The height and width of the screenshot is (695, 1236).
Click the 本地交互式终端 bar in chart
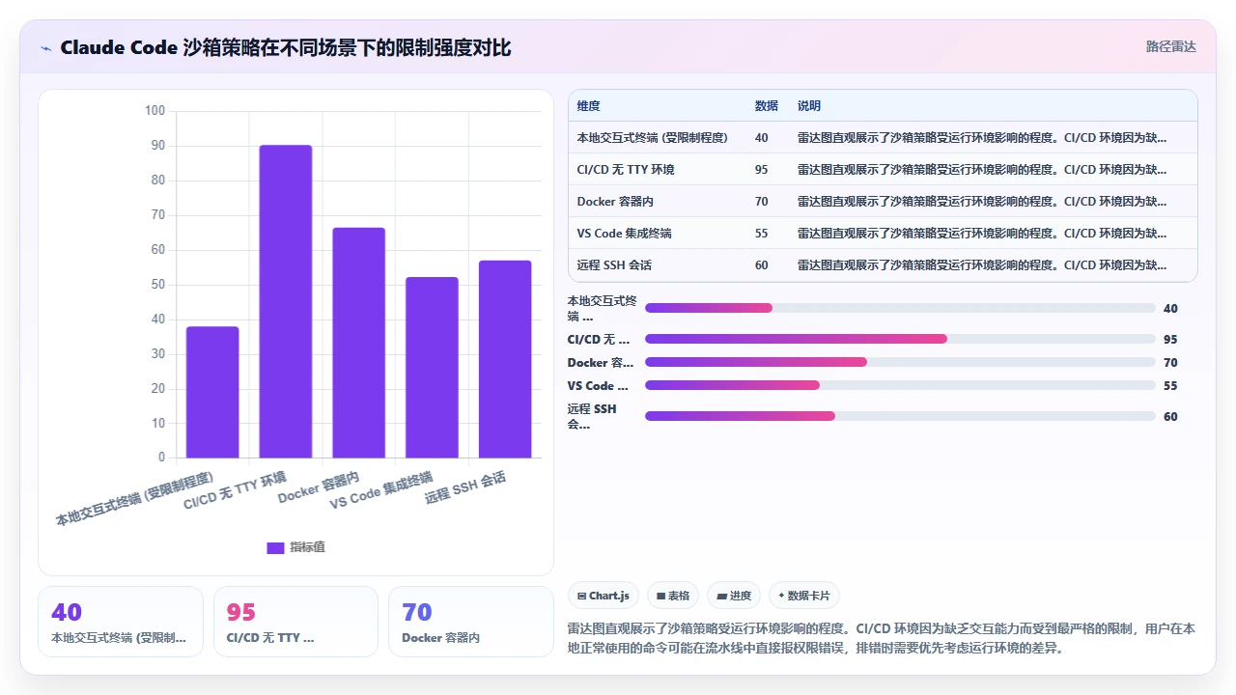click(212, 392)
